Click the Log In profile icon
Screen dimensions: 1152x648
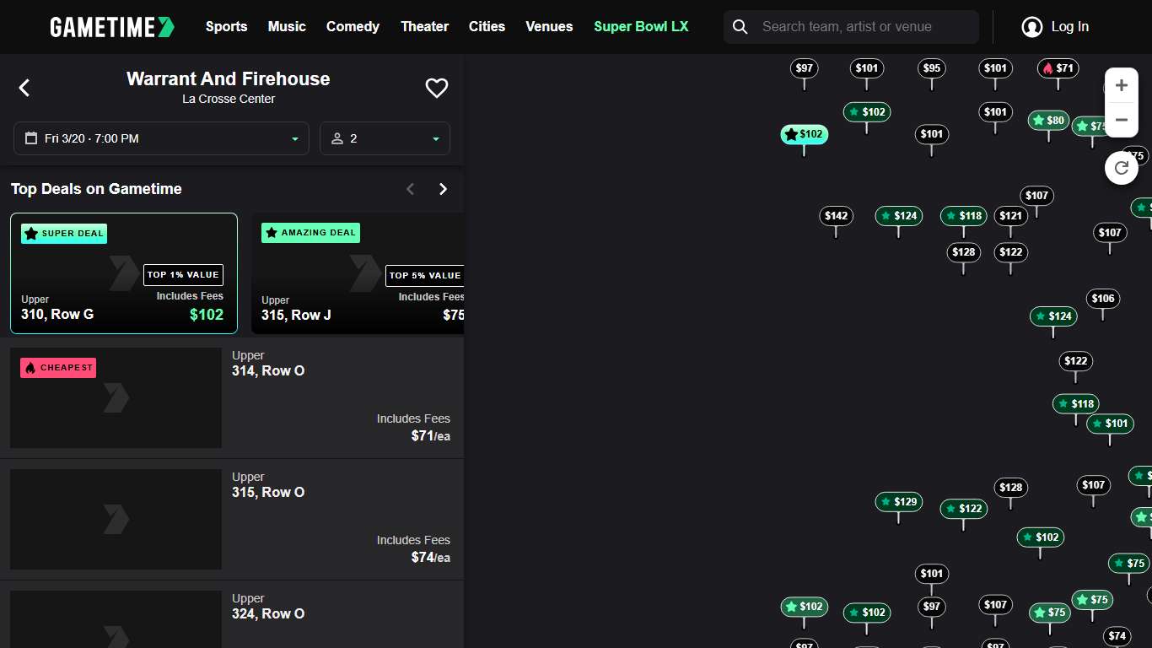pos(1031,27)
